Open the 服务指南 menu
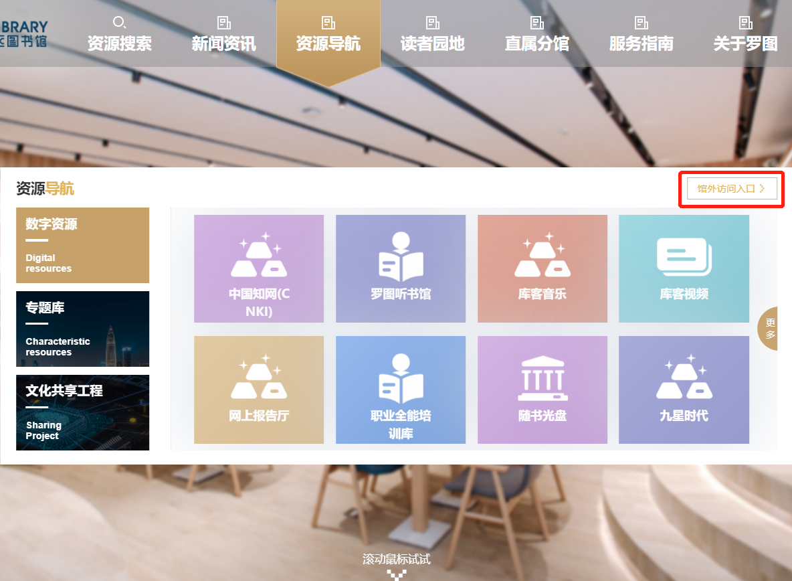This screenshot has width=792, height=581. 641,35
